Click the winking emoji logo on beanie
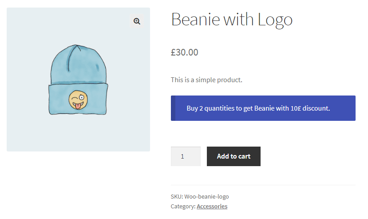 coord(78,100)
